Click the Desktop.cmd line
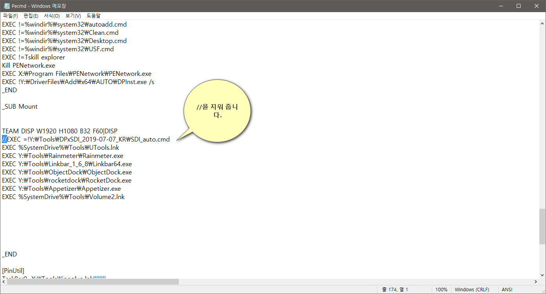 (x=64, y=41)
